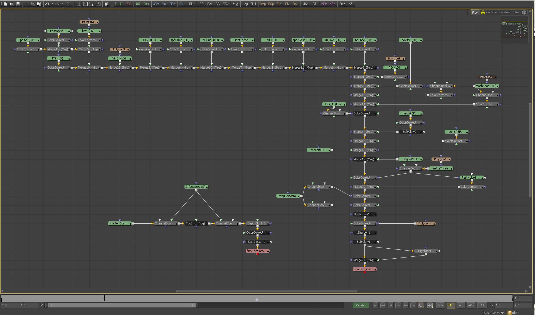Add a Text+ tool with Txt+ button
Screen dimensions: 535x315
(146, 4)
